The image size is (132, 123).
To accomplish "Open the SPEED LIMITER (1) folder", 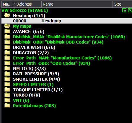I will pos(33,84).
